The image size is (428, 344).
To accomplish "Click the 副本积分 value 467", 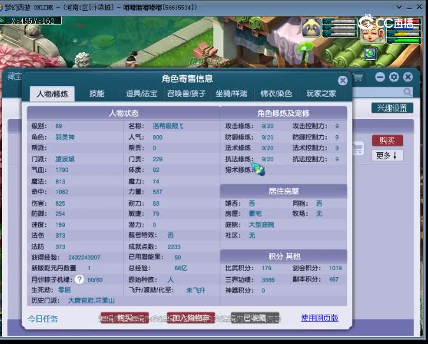I will click(x=334, y=279).
